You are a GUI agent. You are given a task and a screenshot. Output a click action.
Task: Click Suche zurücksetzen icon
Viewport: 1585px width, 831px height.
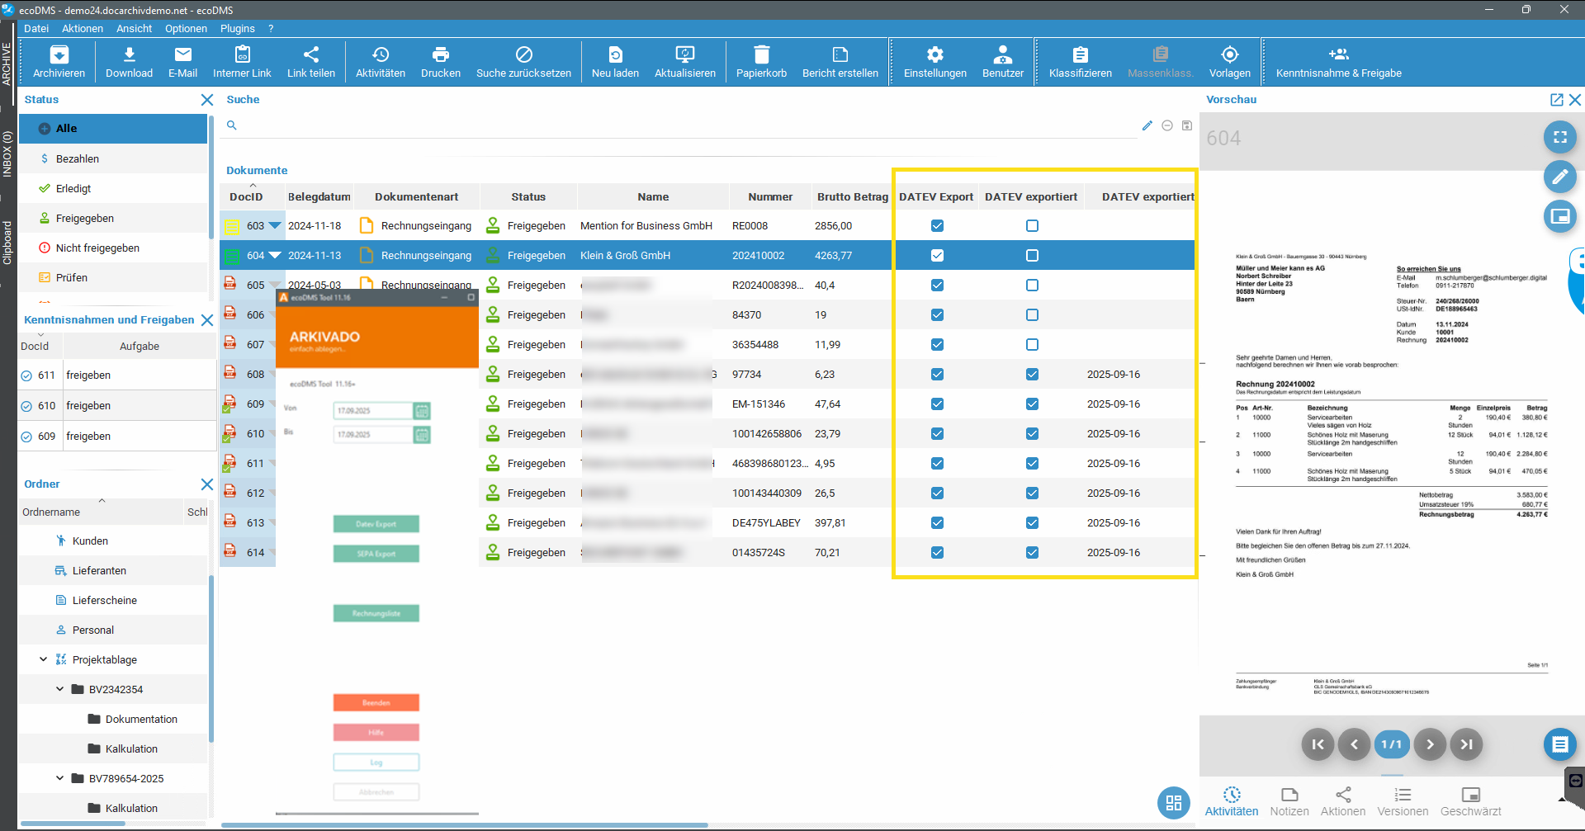(x=523, y=55)
